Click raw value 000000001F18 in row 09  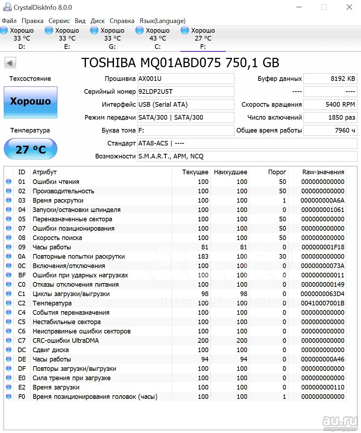(323, 247)
